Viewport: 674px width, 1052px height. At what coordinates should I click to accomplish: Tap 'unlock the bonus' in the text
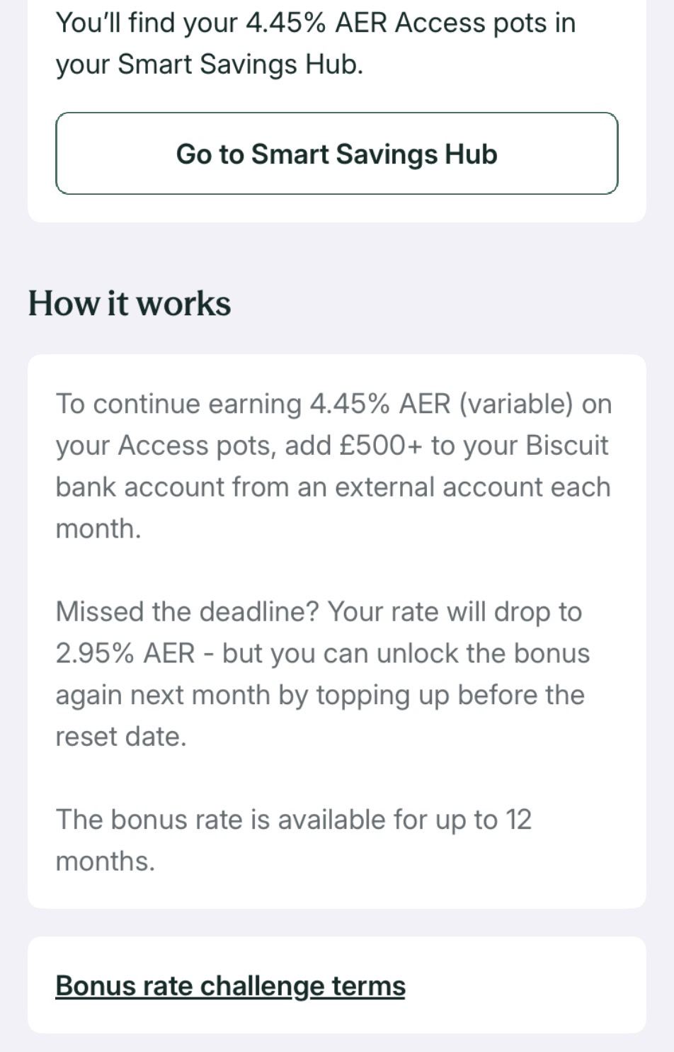pos(483,653)
